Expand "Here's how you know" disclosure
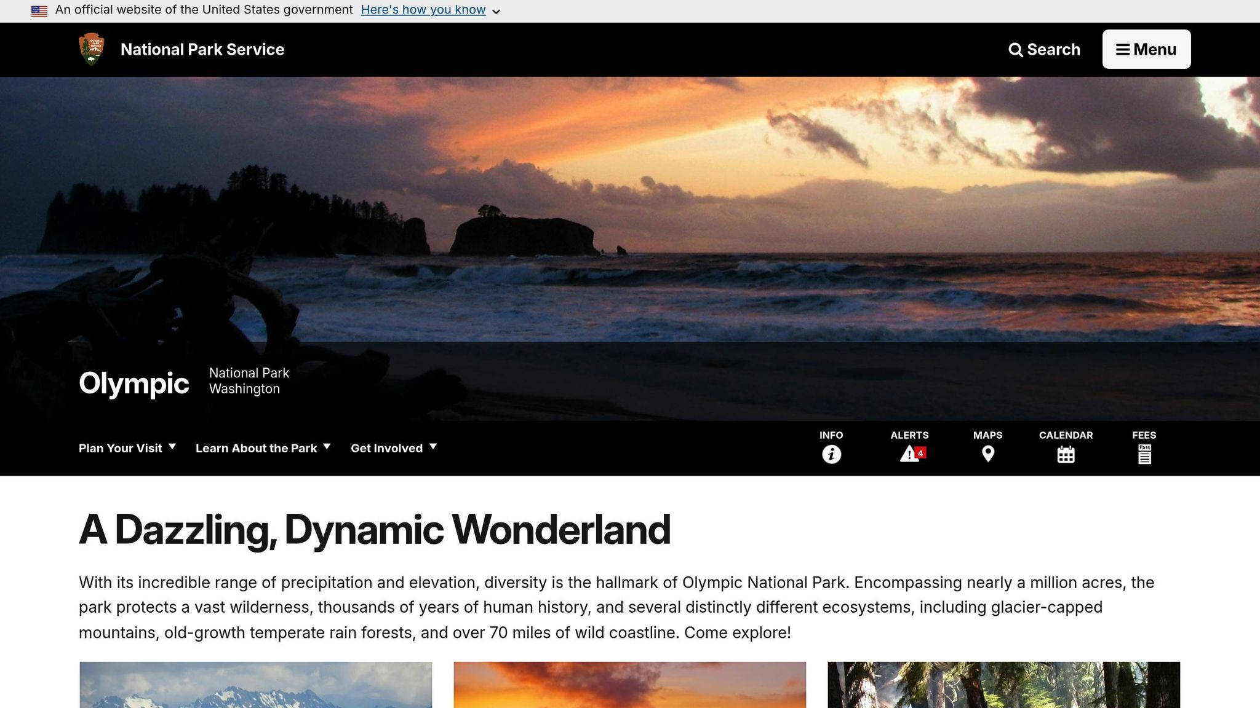The height and width of the screenshot is (708, 1260). pyautogui.click(x=430, y=10)
